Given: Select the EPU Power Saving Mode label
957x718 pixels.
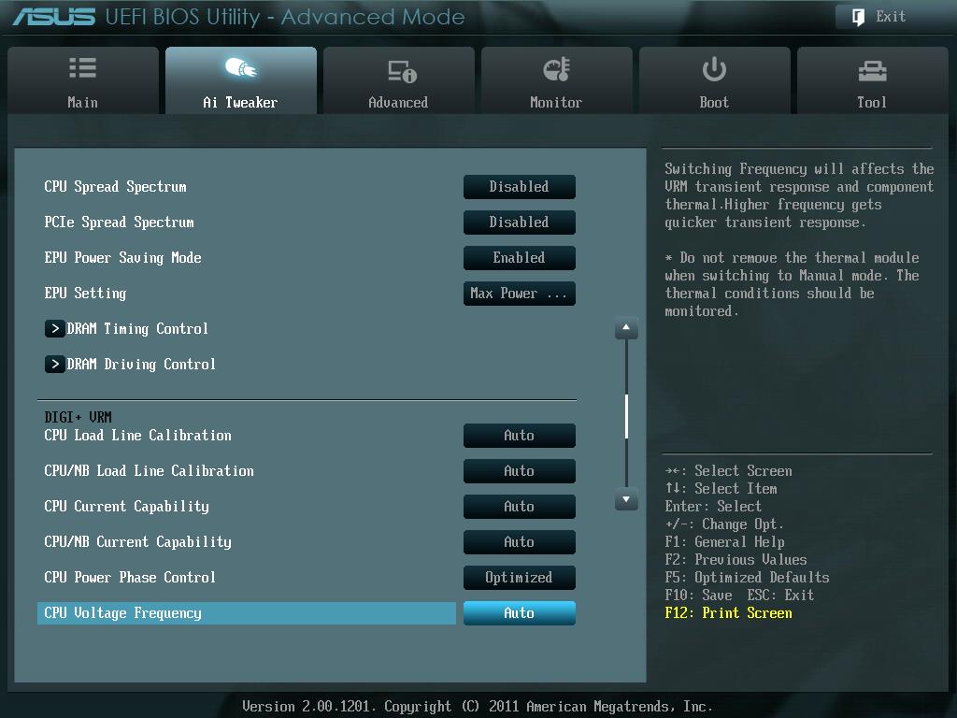Looking at the screenshot, I should click(122, 258).
